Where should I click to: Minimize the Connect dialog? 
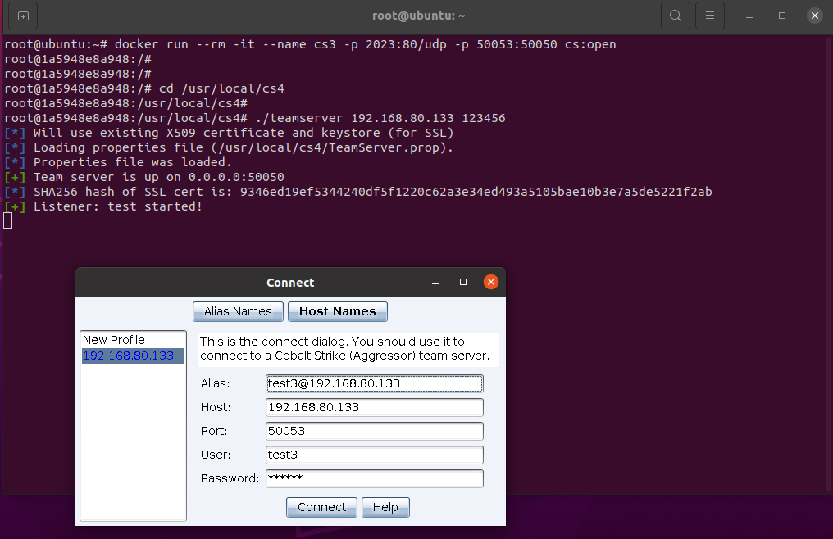(x=435, y=283)
